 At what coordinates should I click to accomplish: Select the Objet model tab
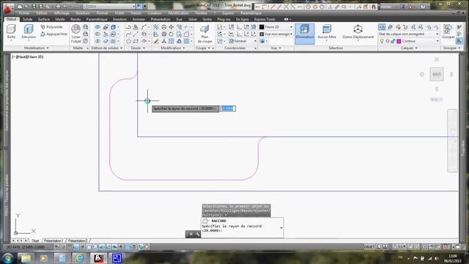pyautogui.click(x=35, y=241)
